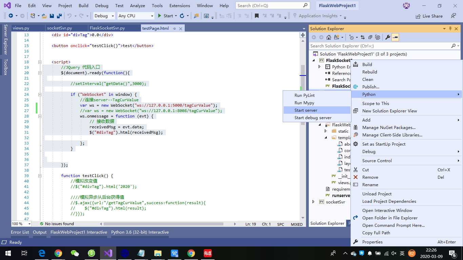Click the Sync with Active Document arrows icon

(363, 37)
